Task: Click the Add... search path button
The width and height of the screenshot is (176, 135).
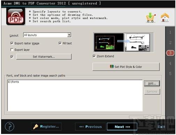Action: click(152, 84)
